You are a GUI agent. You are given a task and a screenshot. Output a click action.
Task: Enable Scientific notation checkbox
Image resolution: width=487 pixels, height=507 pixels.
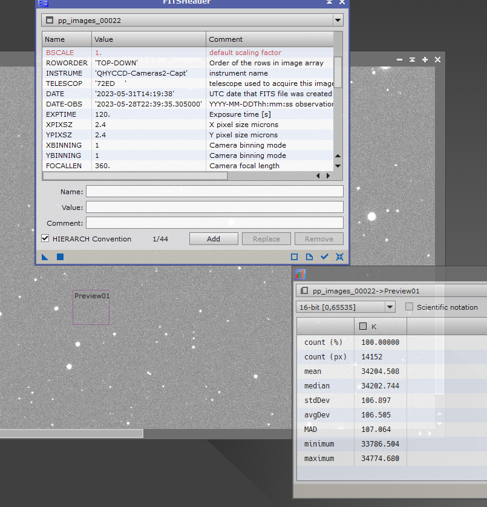click(409, 307)
